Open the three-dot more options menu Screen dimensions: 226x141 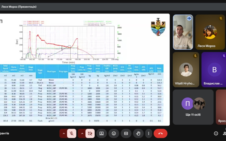click(148, 133)
